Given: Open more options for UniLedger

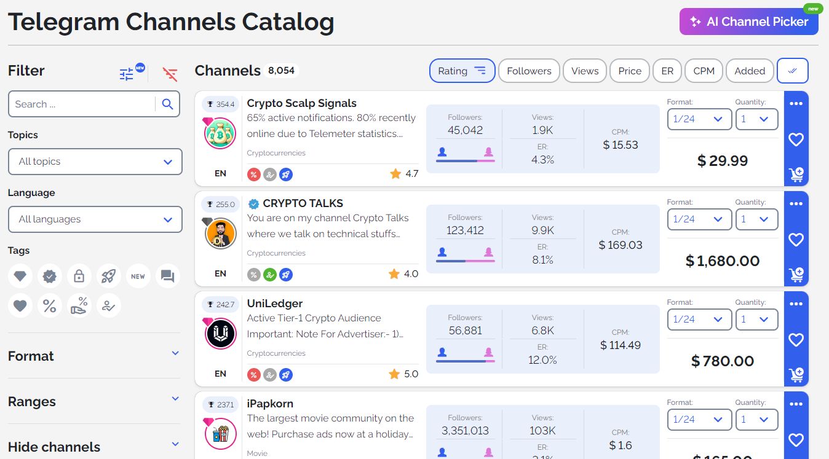Looking at the screenshot, I should pos(796,304).
